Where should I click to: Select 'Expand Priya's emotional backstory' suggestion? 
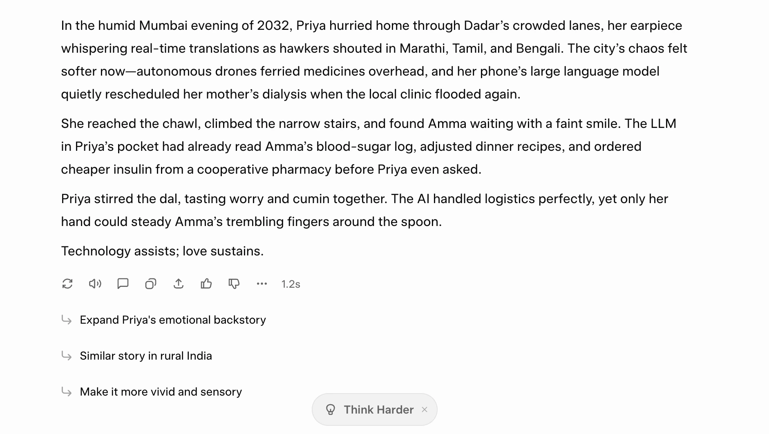click(173, 320)
